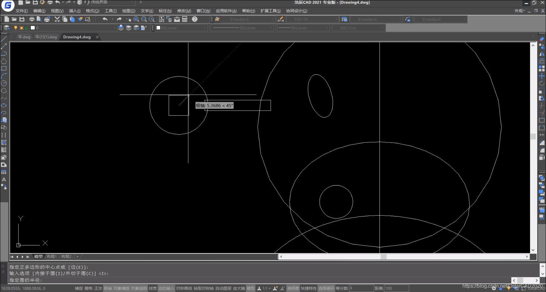Screen dimensions: 546x292
Task: Click the 对称画线 button in status bar
Action: 184,288
